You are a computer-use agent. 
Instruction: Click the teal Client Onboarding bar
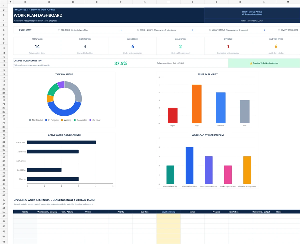(x=170, y=175)
